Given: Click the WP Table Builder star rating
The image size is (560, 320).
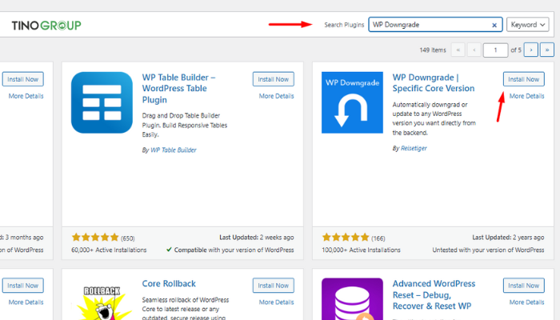Looking at the screenshot, I should (x=95, y=238).
